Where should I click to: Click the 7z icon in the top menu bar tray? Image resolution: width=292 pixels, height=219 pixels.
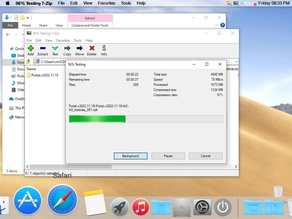[x=236, y=3]
